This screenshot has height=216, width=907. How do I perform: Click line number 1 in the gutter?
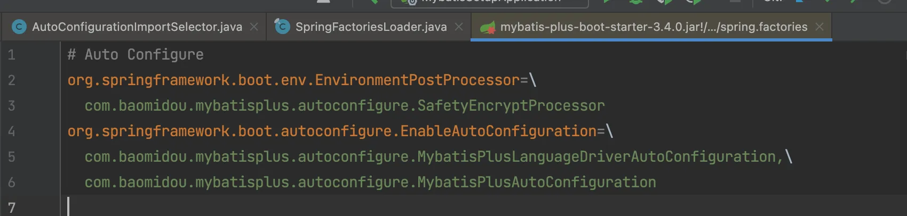12,55
